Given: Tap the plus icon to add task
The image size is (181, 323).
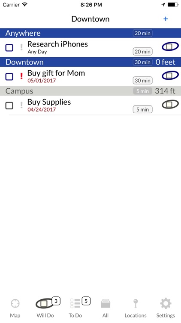Looking at the screenshot, I should 166,19.
